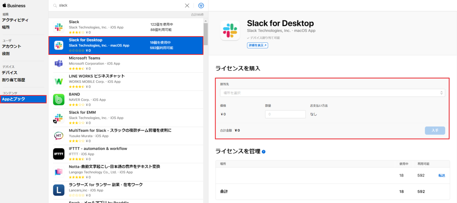This screenshot has width=457, height=203.
Task: Click the 122個を使用中 text
Action: pyautogui.click(x=161, y=24)
